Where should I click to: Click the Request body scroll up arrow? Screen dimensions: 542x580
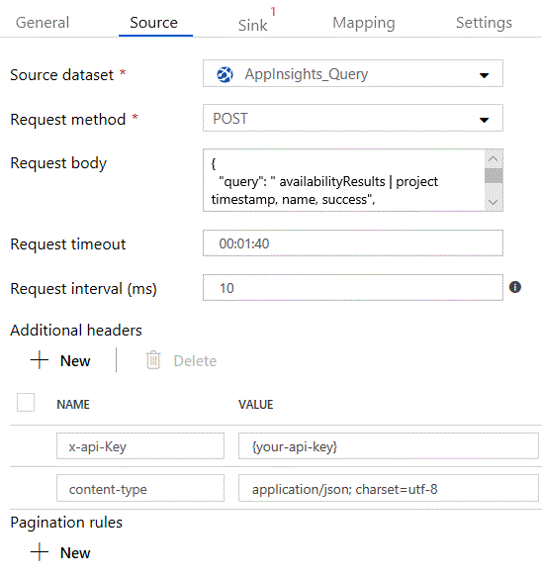pyautogui.click(x=494, y=159)
